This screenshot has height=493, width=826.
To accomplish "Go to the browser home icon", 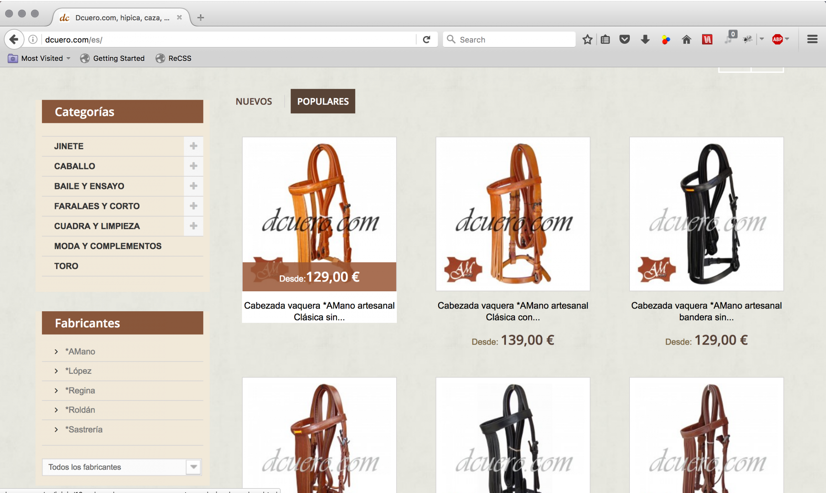I will click(x=686, y=40).
